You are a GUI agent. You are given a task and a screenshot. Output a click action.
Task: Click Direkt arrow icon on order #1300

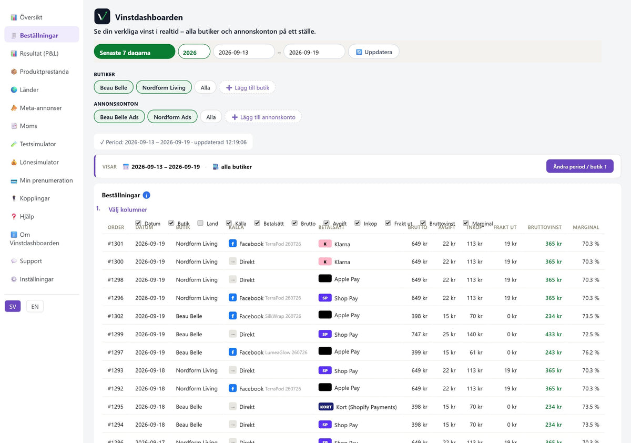click(232, 261)
